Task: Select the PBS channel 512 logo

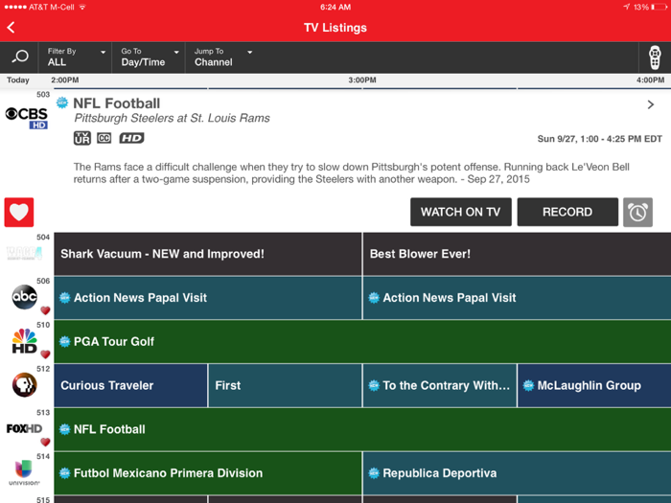Action: [24, 385]
